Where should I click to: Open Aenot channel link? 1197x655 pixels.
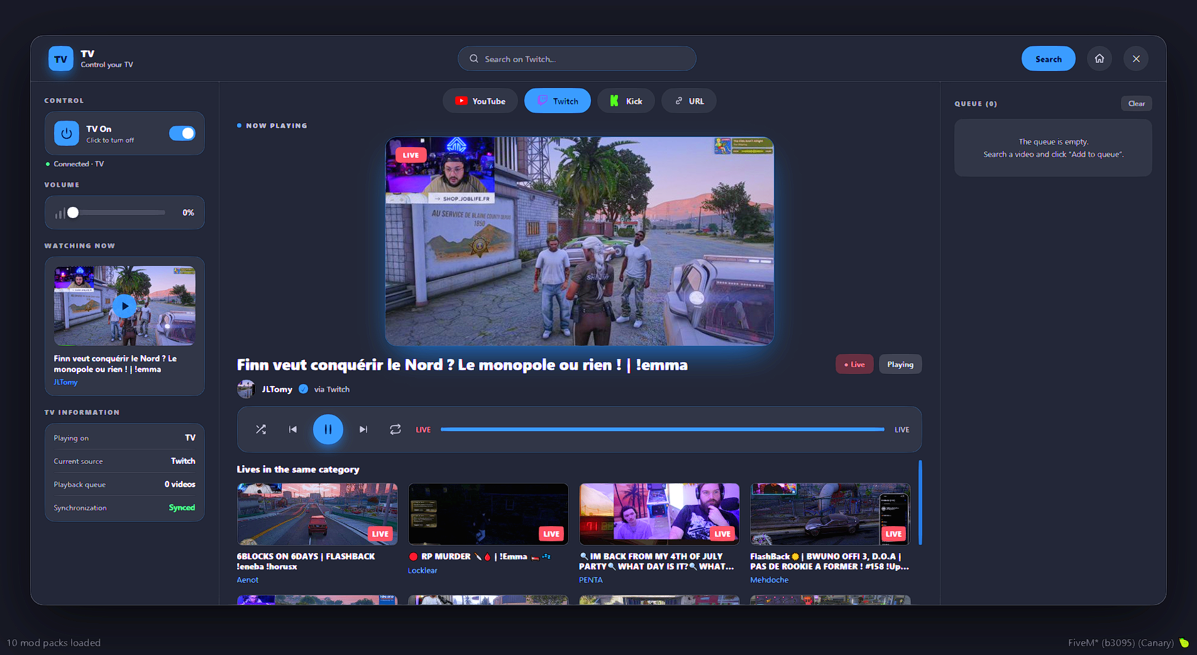click(248, 580)
